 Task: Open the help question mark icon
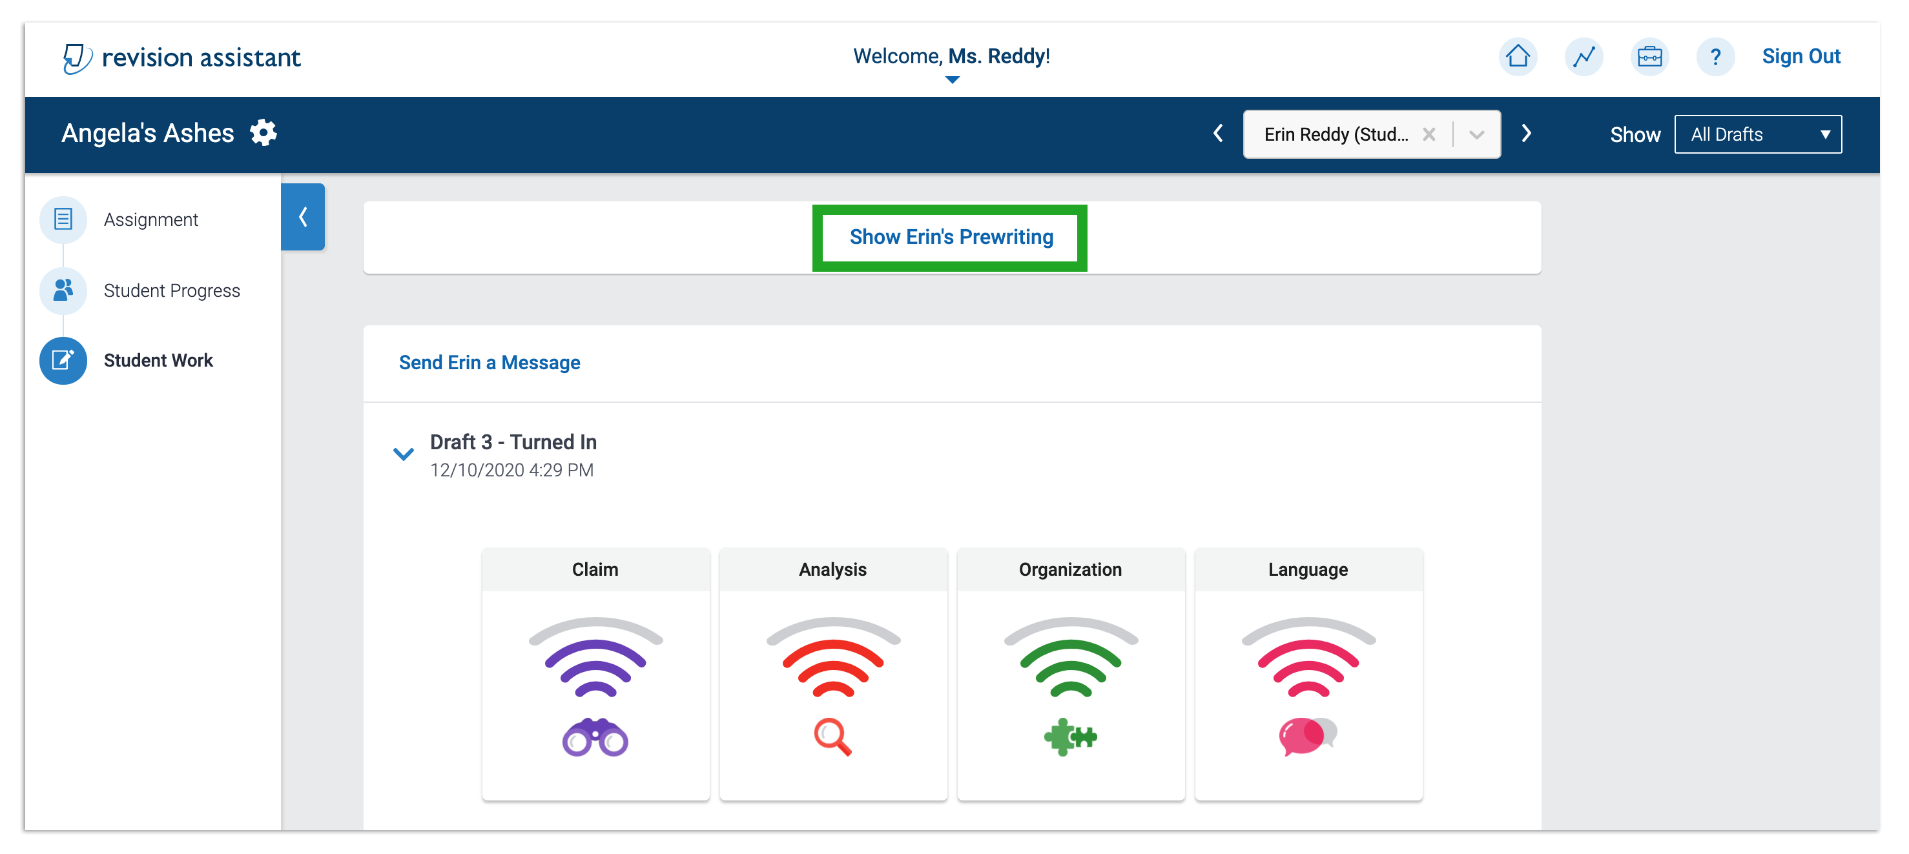pos(1715,56)
